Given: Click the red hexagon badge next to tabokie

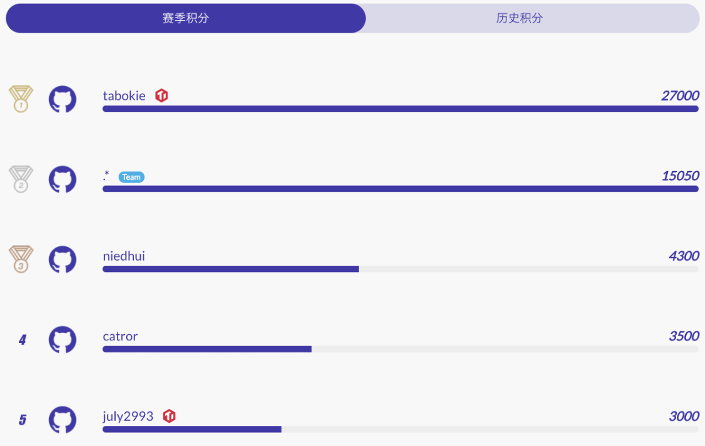Looking at the screenshot, I should click(x=161, y=95).
